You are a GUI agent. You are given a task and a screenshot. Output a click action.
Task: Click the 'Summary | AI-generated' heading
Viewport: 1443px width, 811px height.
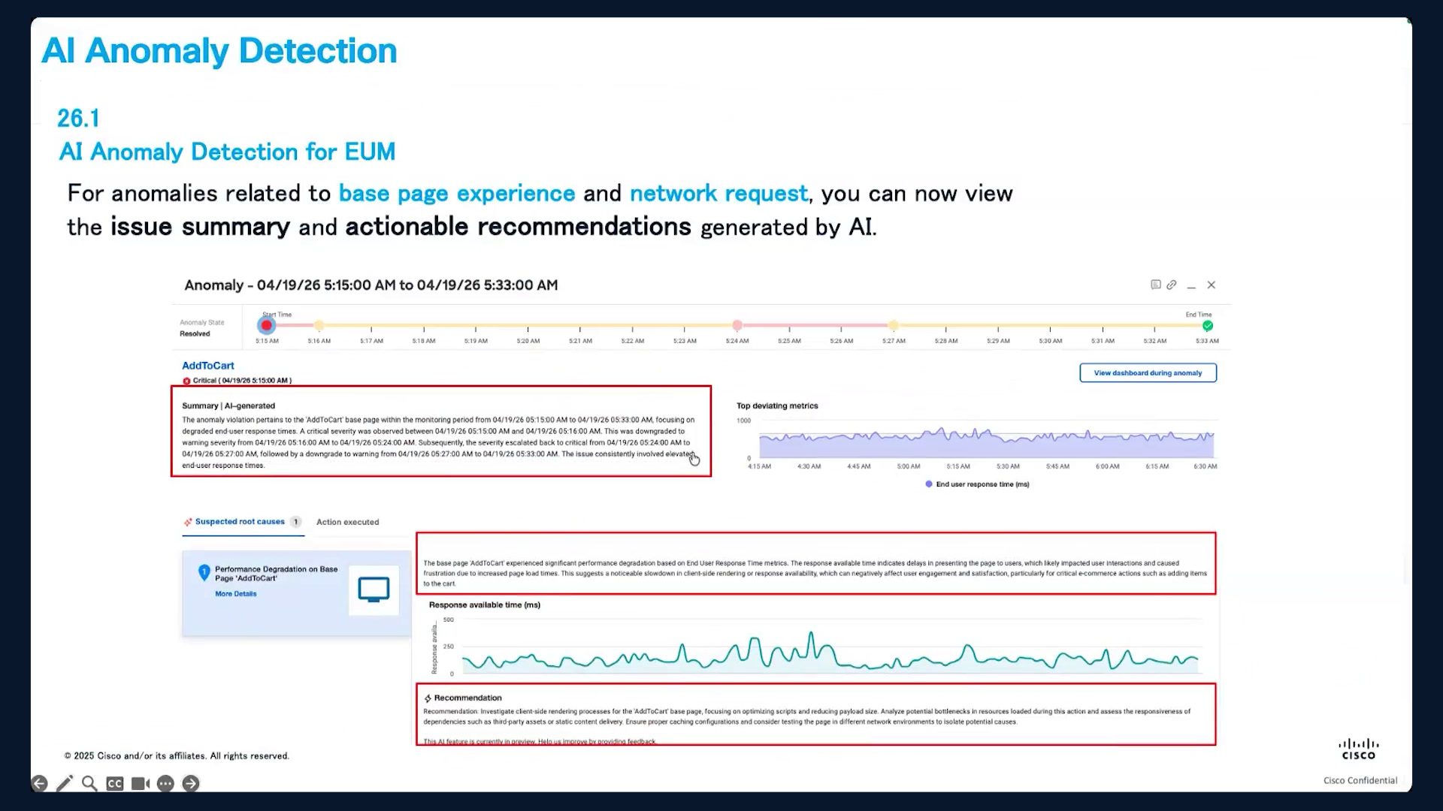coord(228,405)
